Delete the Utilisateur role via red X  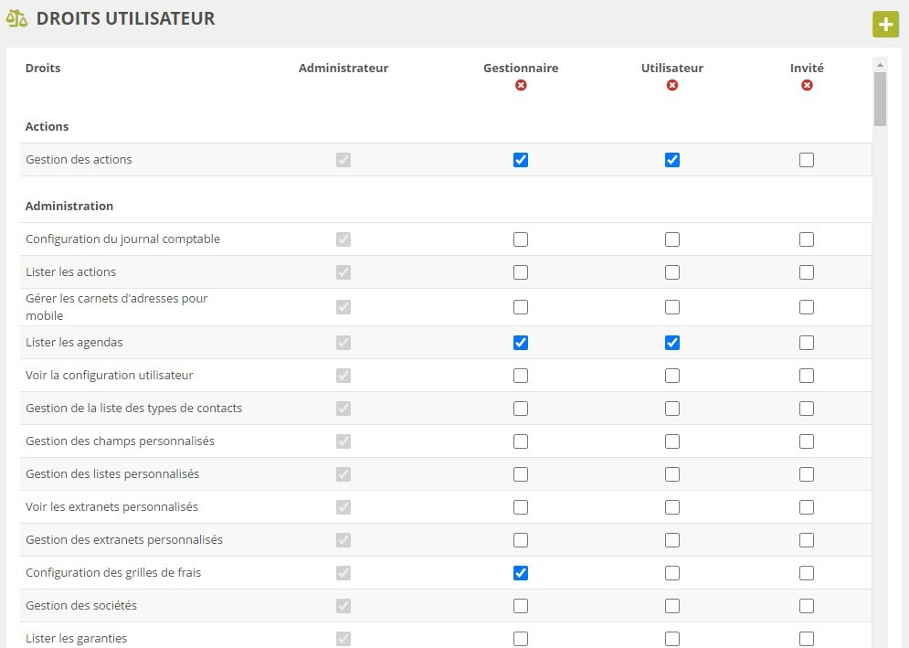point(672,85)
